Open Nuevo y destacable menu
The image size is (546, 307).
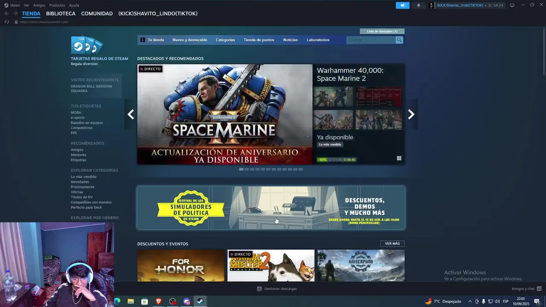[190, 40]
